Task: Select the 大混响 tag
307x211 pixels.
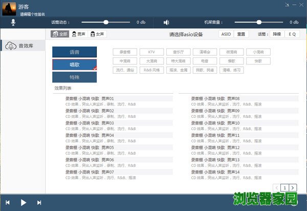Action: click(x=151, y=61)
